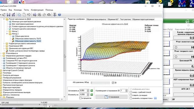Collapse the Метод 2 folder

[7, 34]
